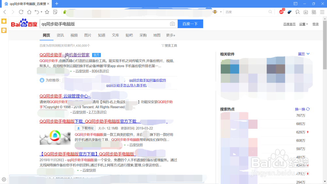Click the 百度一下 search button
Image resolution: width=327 pixels, height=184 pixels.
190,24
